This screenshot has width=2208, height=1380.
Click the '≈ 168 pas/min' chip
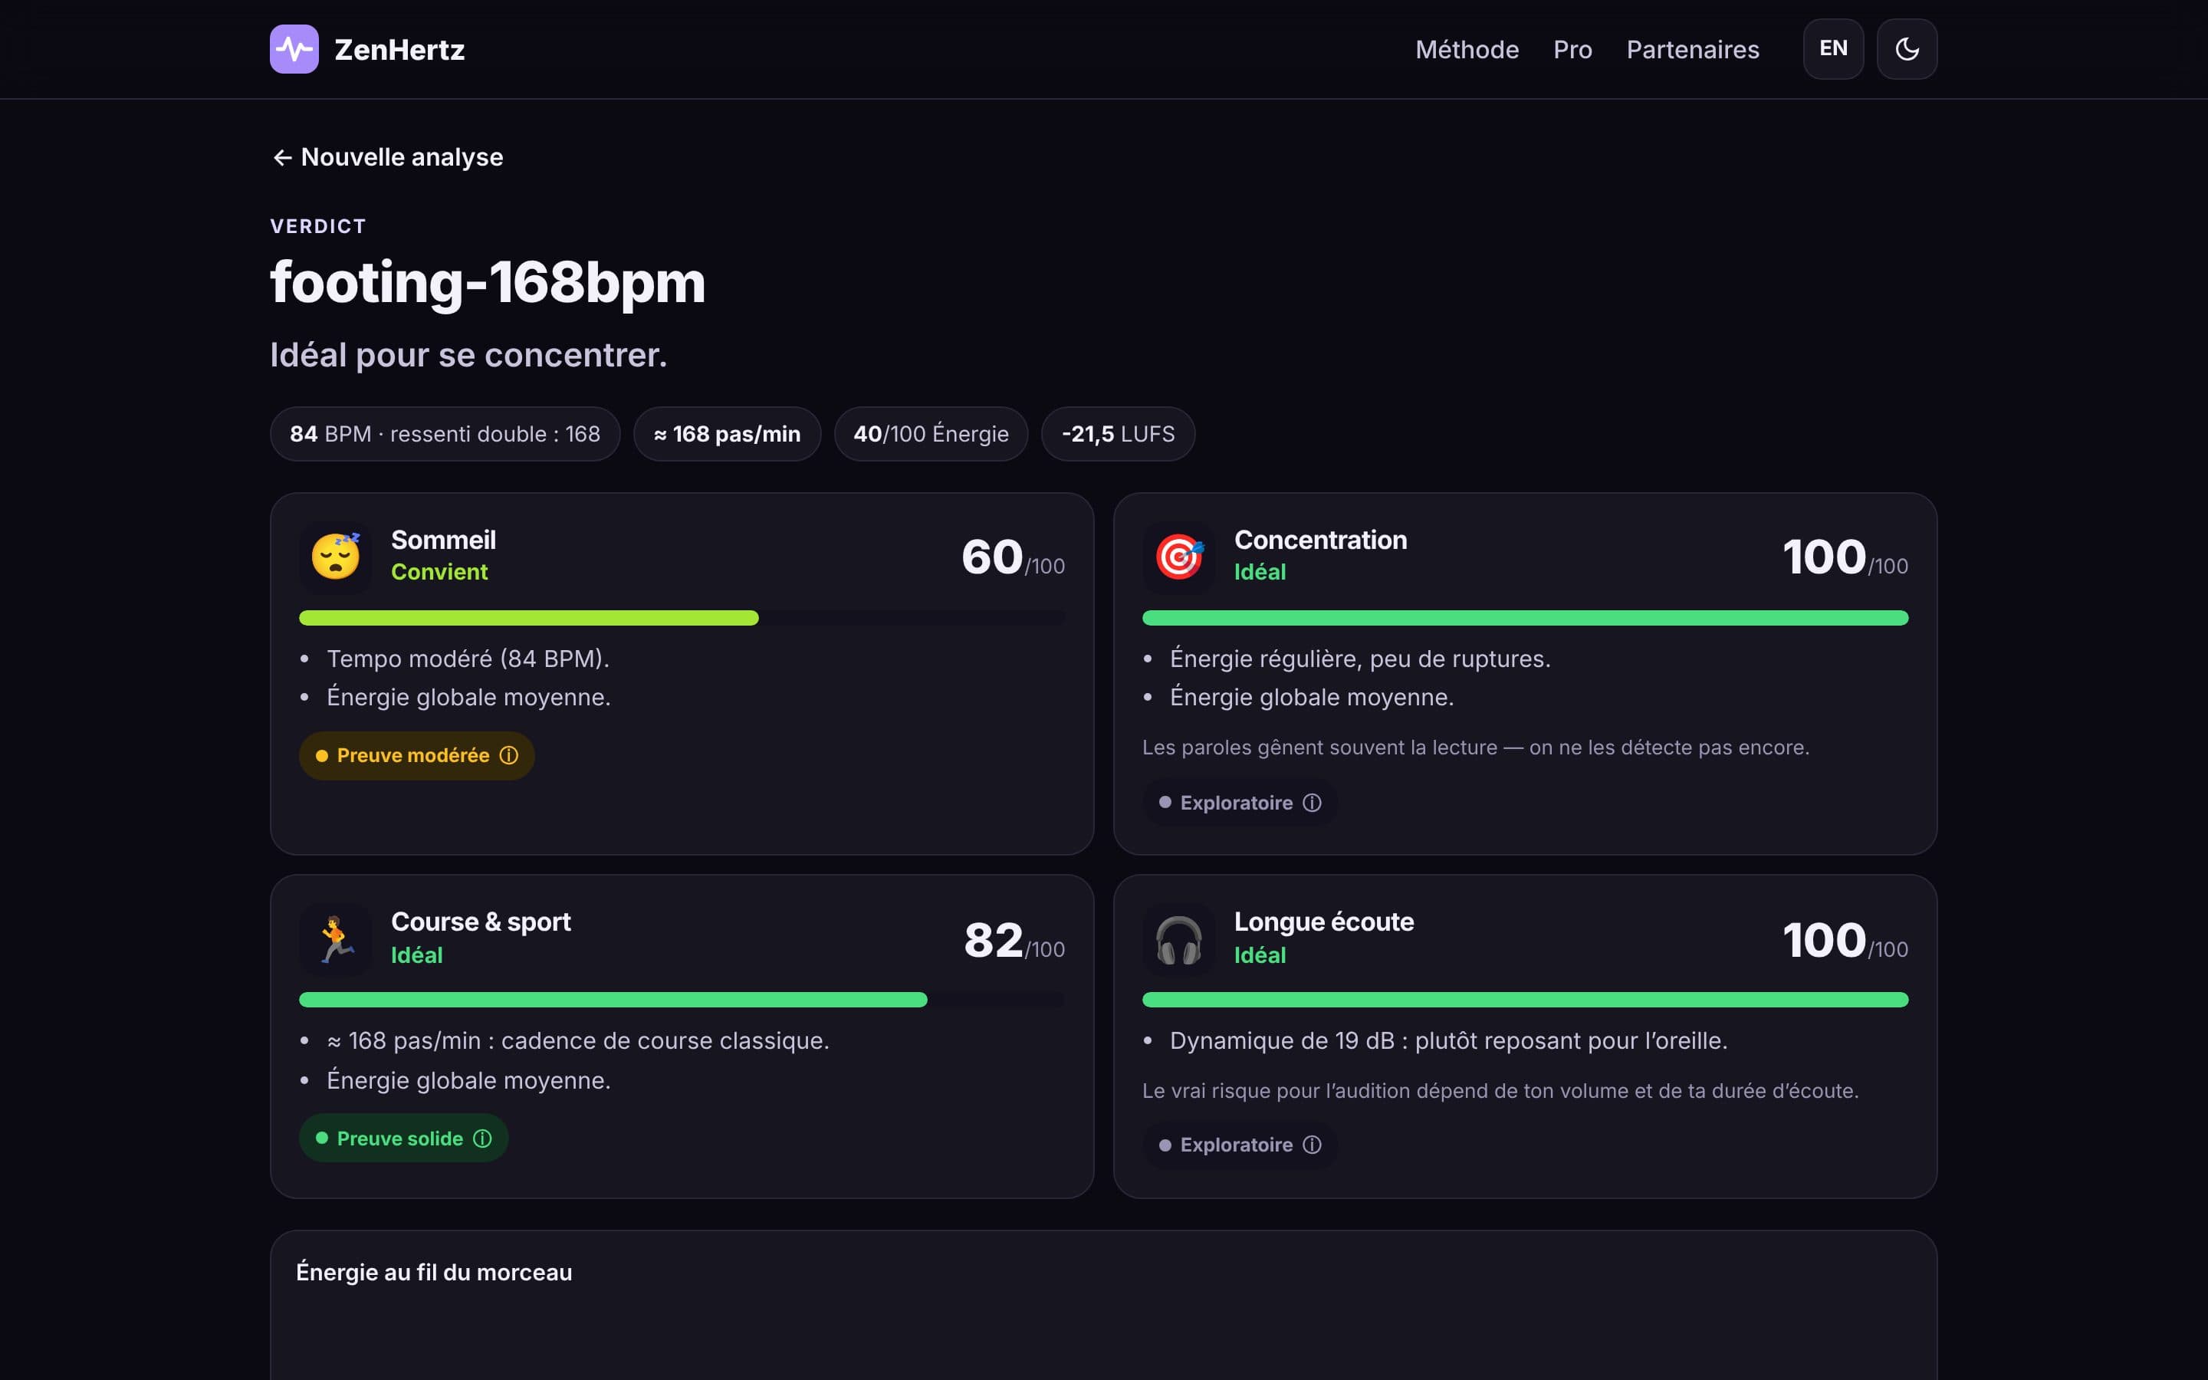[727, 433]
